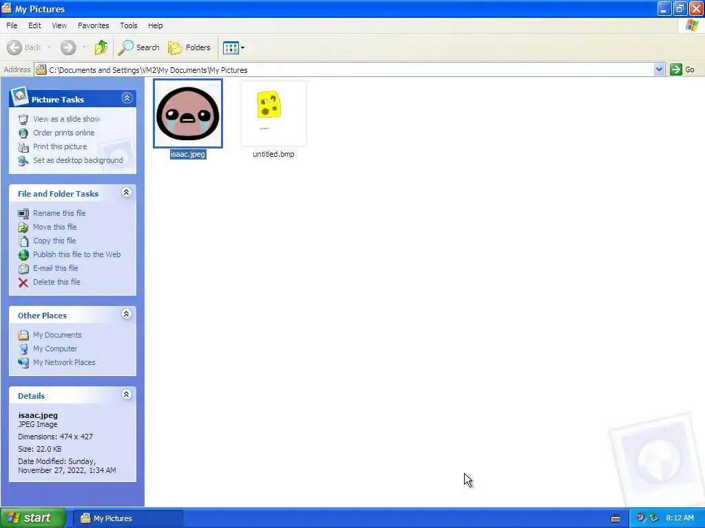The image size is (705, 528).
Task: Click Order prints online link
Action: tap(64, 133)
